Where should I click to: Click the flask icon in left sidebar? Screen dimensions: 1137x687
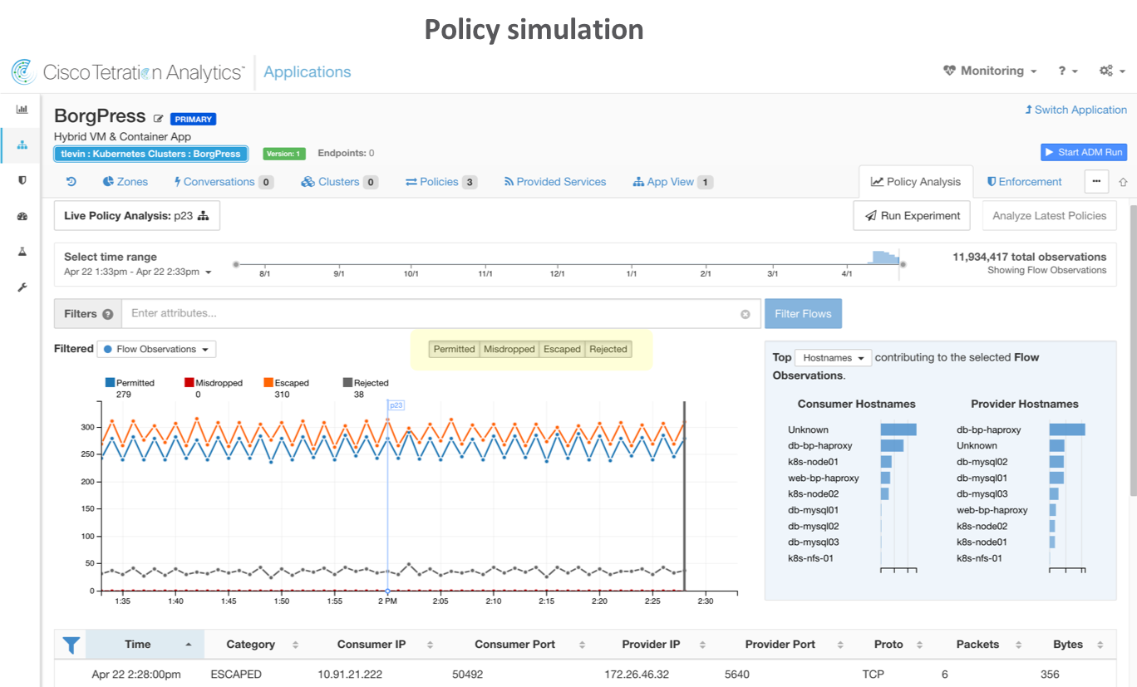click(22, 252)
